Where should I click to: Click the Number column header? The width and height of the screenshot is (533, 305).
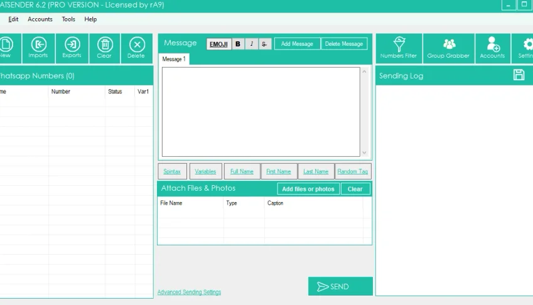pyautogui.click(x=77, y=92)
